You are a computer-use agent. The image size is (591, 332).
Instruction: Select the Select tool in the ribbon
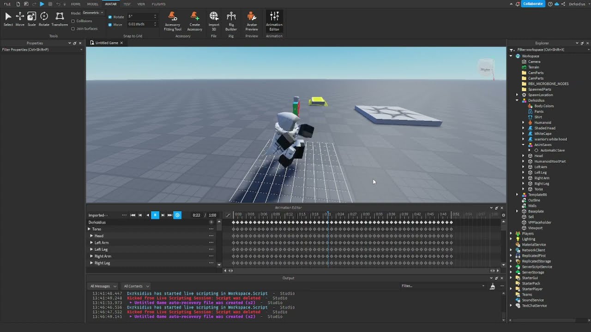click(x=8, y=19)
